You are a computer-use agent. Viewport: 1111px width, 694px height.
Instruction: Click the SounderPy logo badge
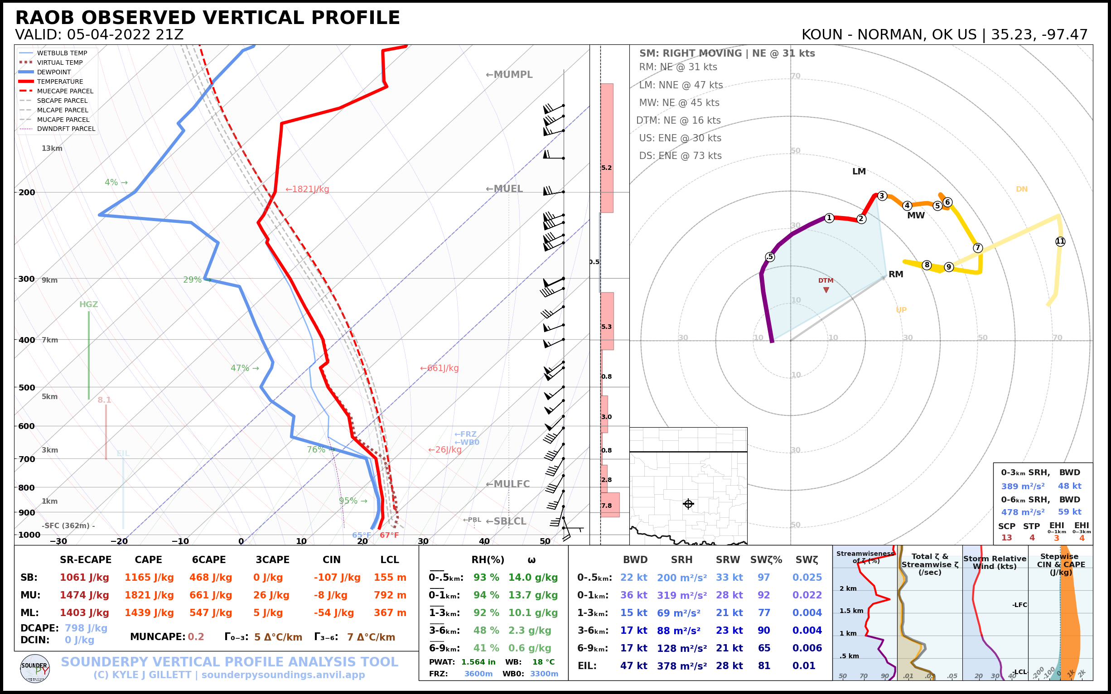[35, 669]
